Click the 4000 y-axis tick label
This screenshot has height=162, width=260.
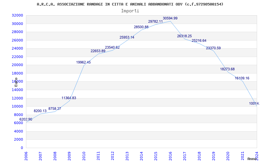coord(18,131)
